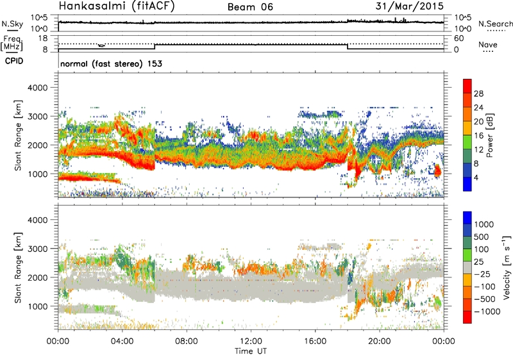Pick the blue bottom segment of Power colorbar
The image size is (513, 355).
coord(467,185)
